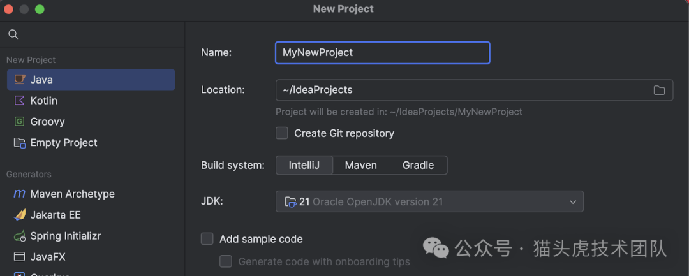Image resolution: width=689 pixels, height=276 pixels.
Task: Click the Kotlin logo icon
Action: pos(20,101)
